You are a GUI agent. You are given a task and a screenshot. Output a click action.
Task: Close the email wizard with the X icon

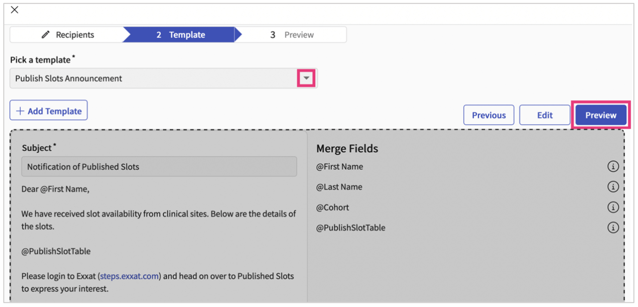pos(14,10)
